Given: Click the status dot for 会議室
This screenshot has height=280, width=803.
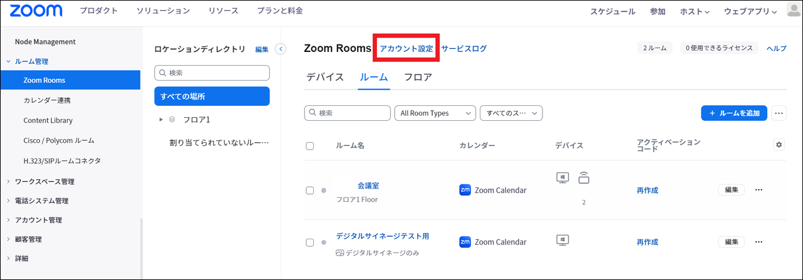Looking at the screenshot, I should [324, 190].
